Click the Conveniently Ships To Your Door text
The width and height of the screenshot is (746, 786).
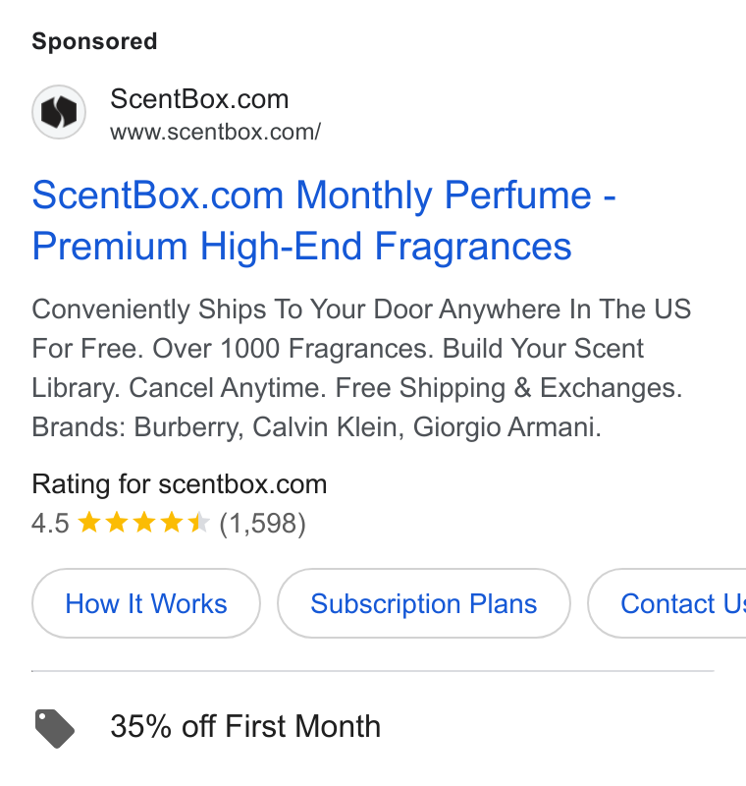coord(232,309)
